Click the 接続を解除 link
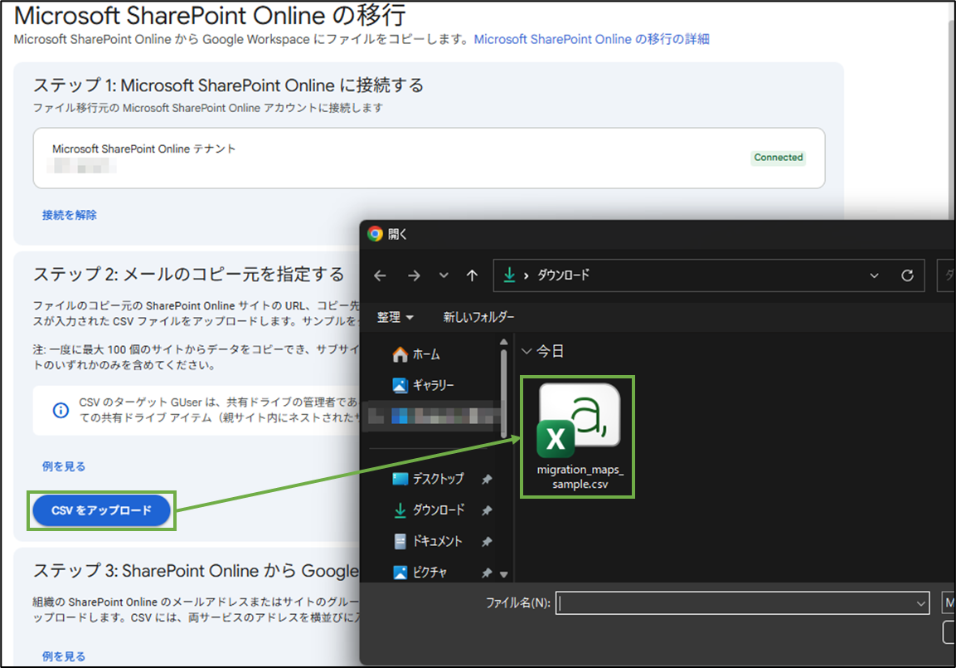 coord(69,215)
